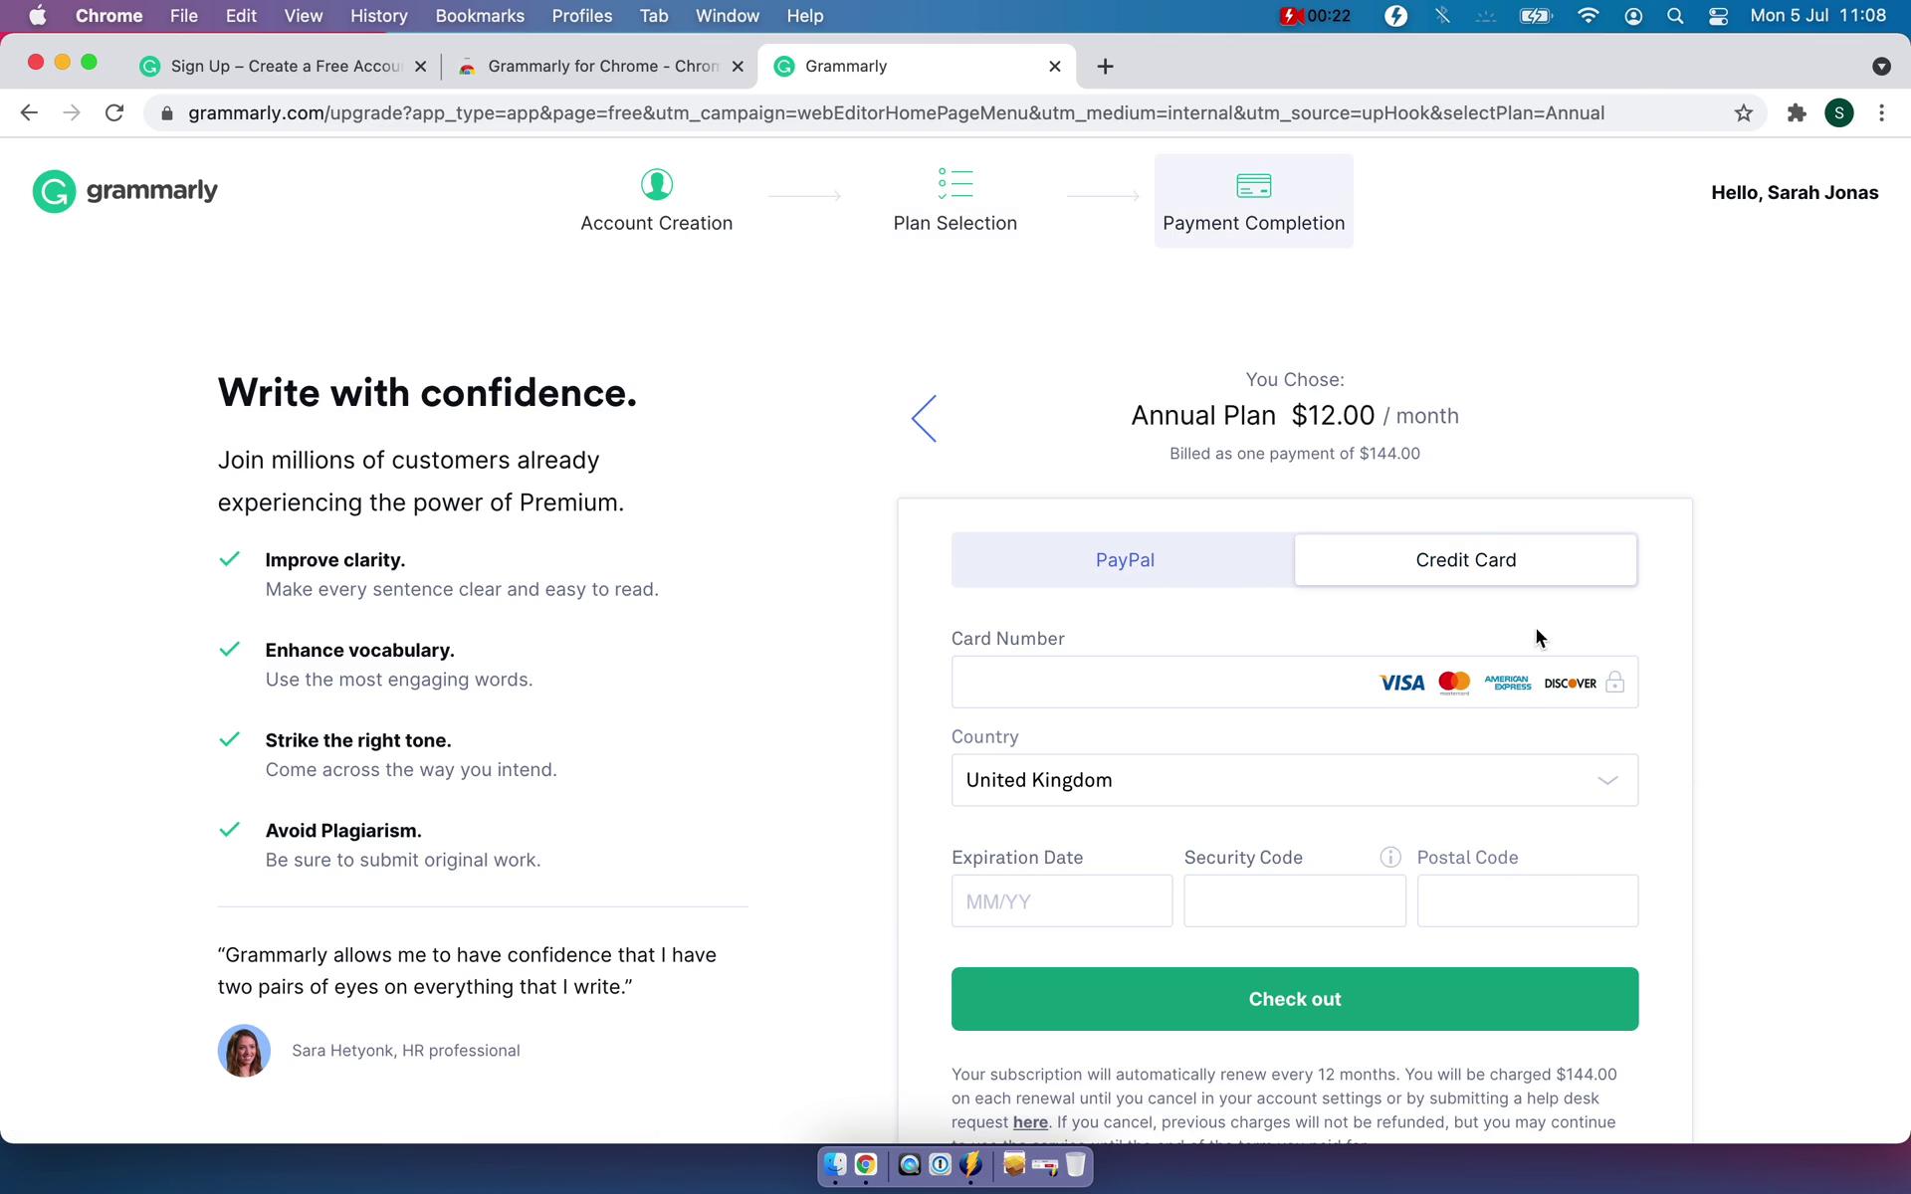Open the History menu

378,16
